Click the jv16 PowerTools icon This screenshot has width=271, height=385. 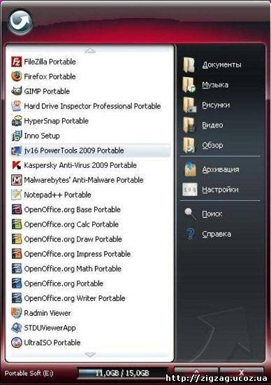tap(17, 150)
